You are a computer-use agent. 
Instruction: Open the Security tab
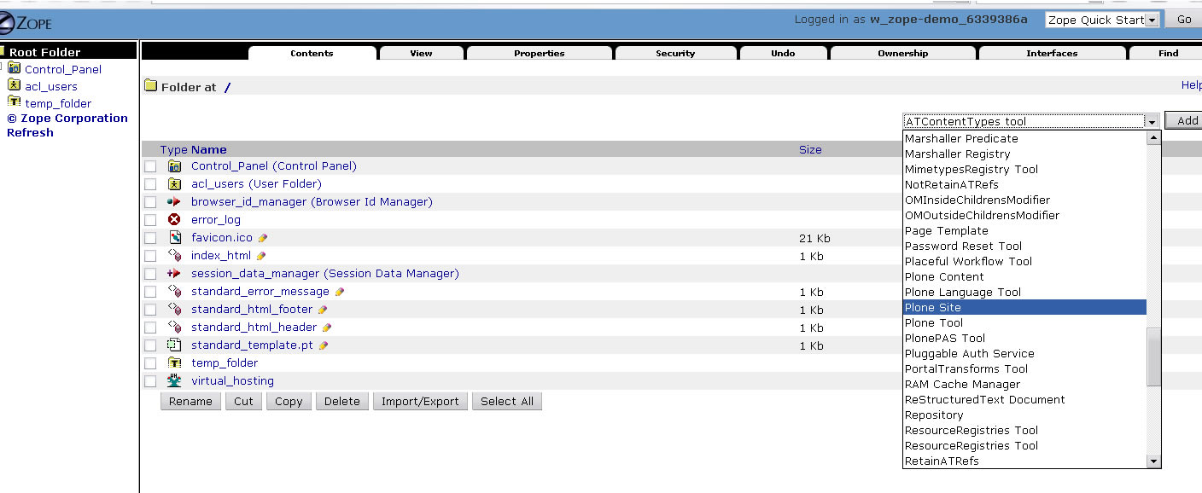[x=675, y=53]
